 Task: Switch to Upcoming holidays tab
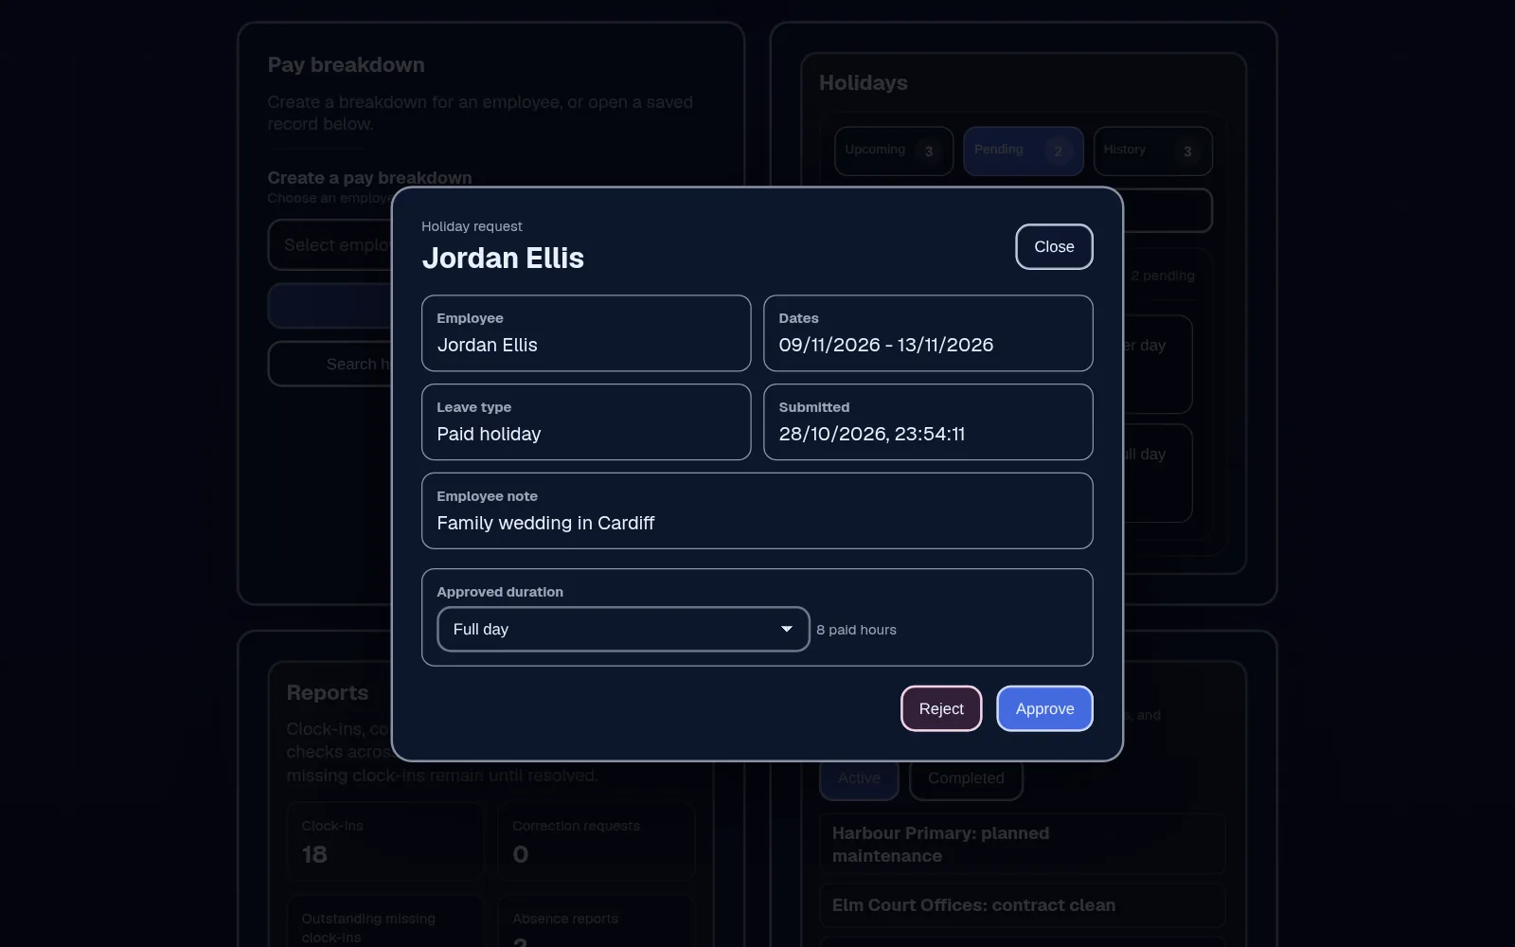pyautogui.click(x=893, y=151)
